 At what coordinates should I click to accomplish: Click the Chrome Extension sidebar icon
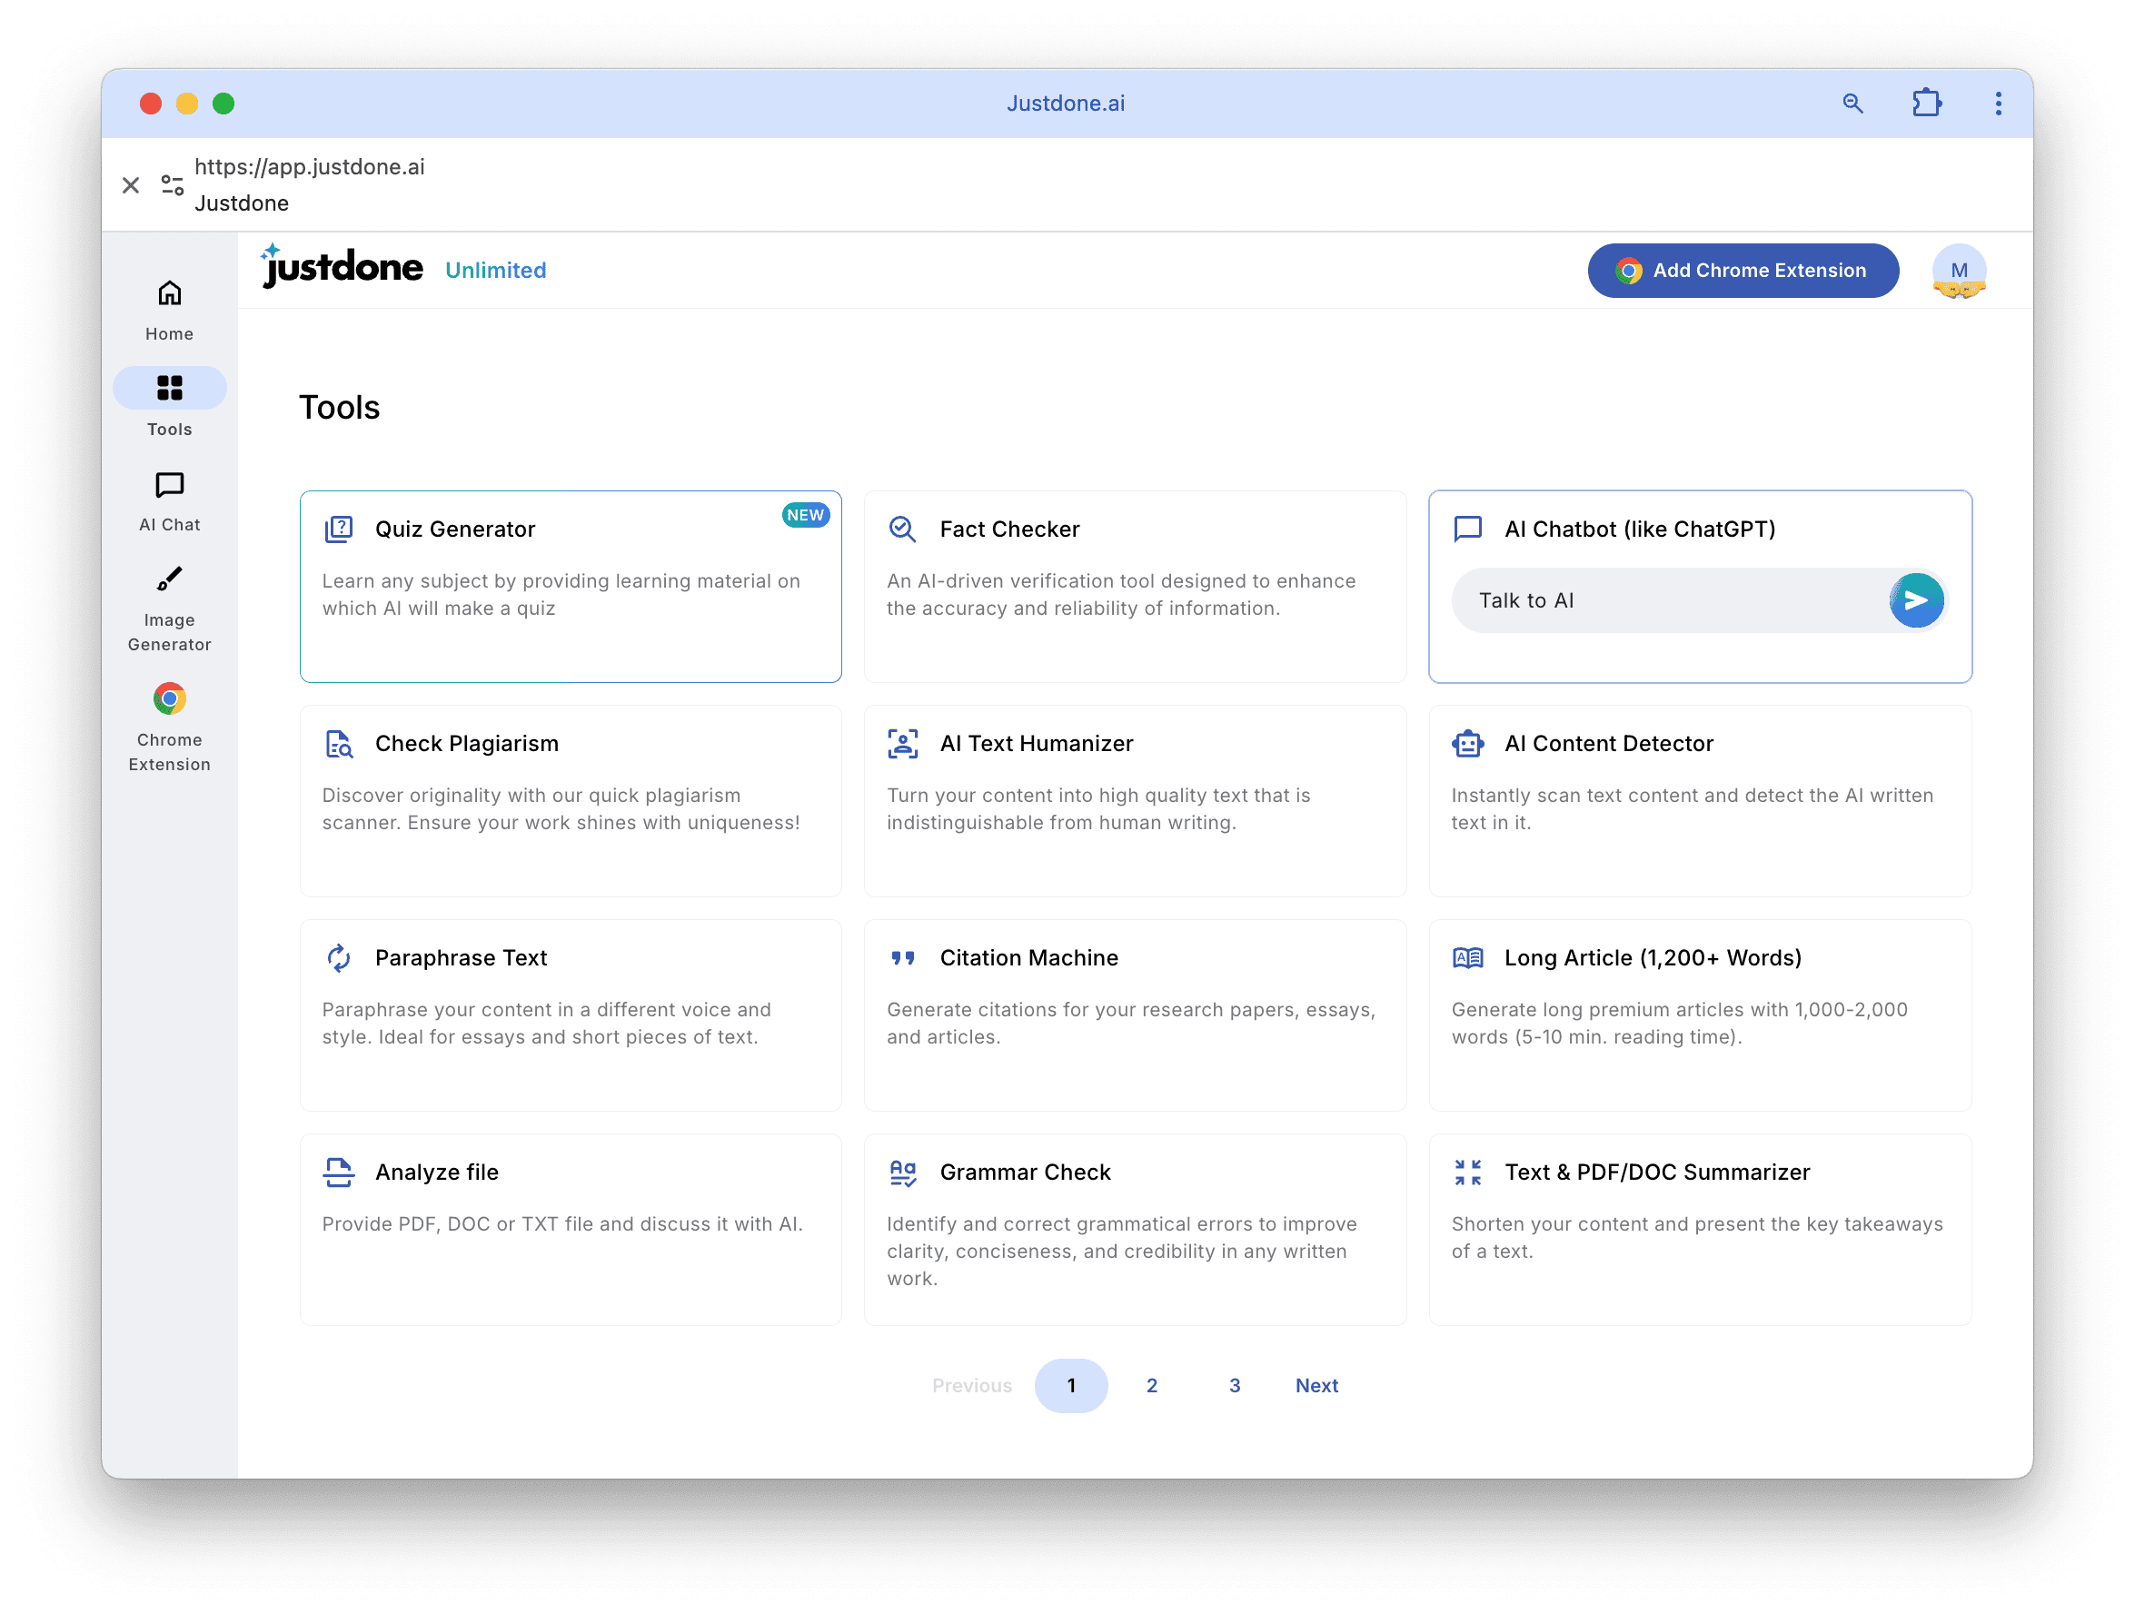point(169,698)
